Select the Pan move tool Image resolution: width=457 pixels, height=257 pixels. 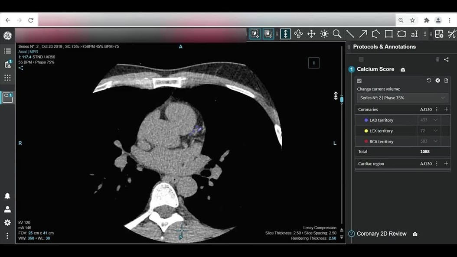311,34
